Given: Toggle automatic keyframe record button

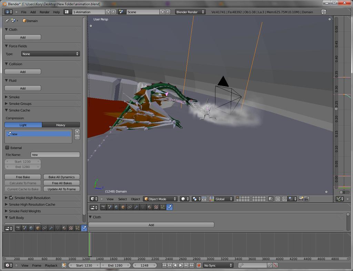Looking at the screenshot, I should 199,265.
